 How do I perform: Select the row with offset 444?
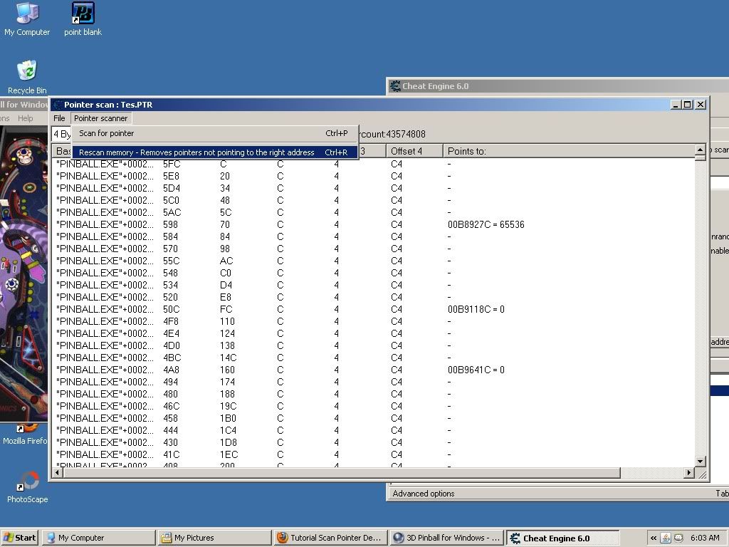(374, 430)
